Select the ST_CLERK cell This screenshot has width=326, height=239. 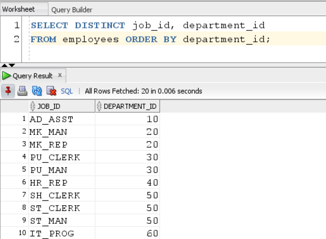62,208
